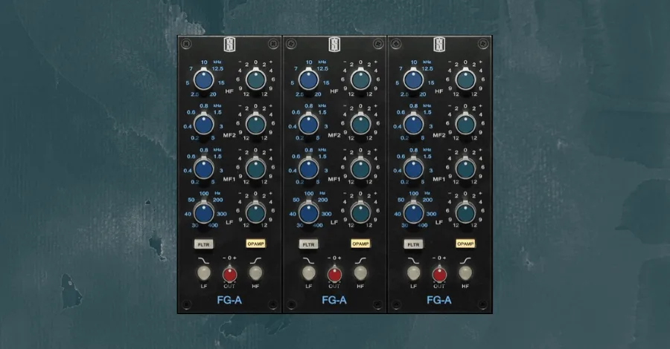Enable LF low-pass filter button in middle module
This screenshot has width=670, height=349.
coord(308,273)
